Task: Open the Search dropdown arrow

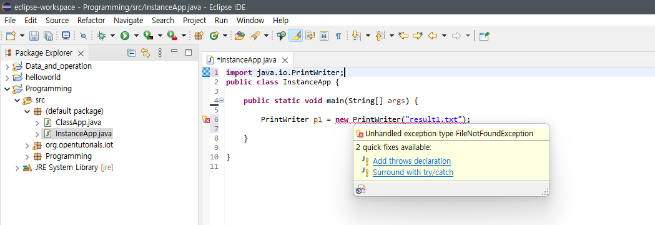Action: click(266, 36)
